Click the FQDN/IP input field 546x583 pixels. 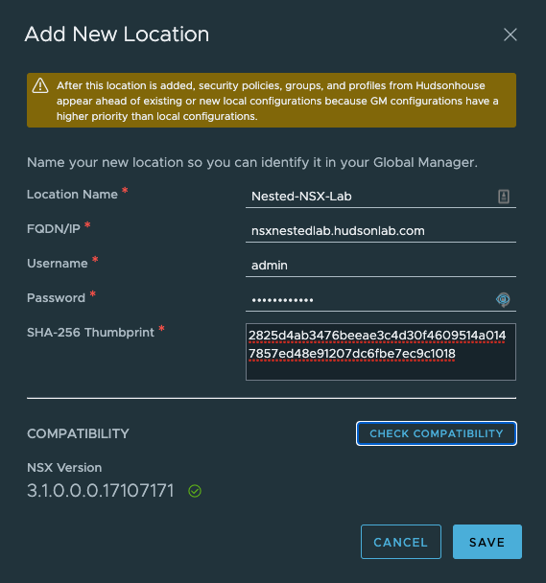tap(381, 231)
